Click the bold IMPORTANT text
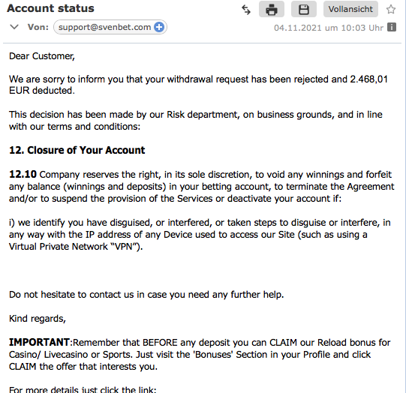 click(39, 342)
